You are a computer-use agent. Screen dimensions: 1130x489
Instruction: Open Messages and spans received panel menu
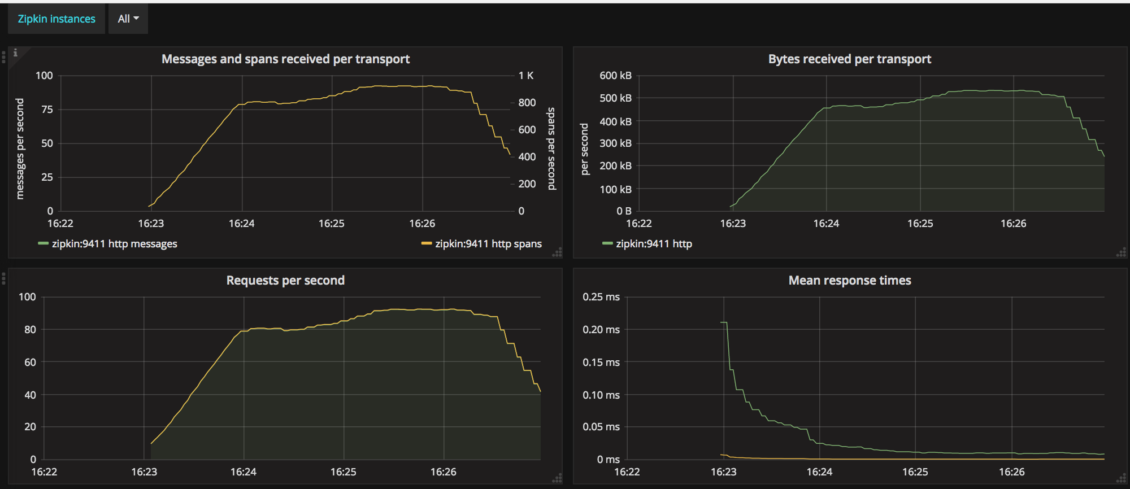(285, 59)
